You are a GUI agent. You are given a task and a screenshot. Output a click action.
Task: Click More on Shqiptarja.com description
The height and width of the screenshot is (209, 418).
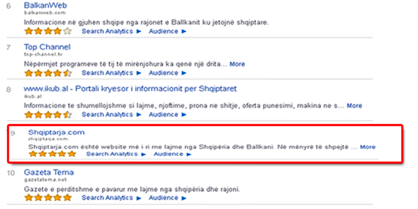coord(368,147)
